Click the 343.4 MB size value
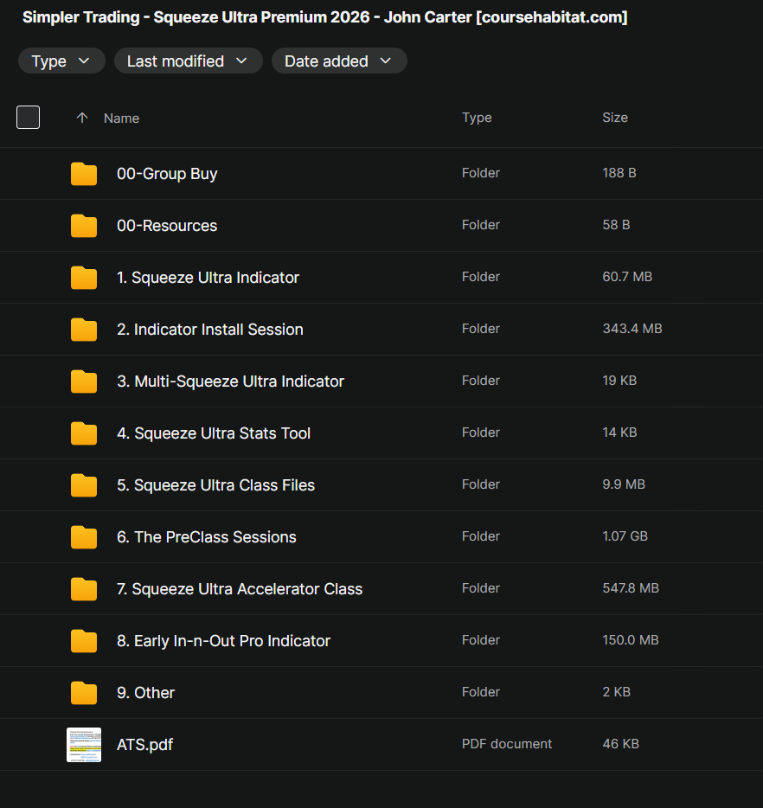The image size is (763, 808). [x=632, y=328]
